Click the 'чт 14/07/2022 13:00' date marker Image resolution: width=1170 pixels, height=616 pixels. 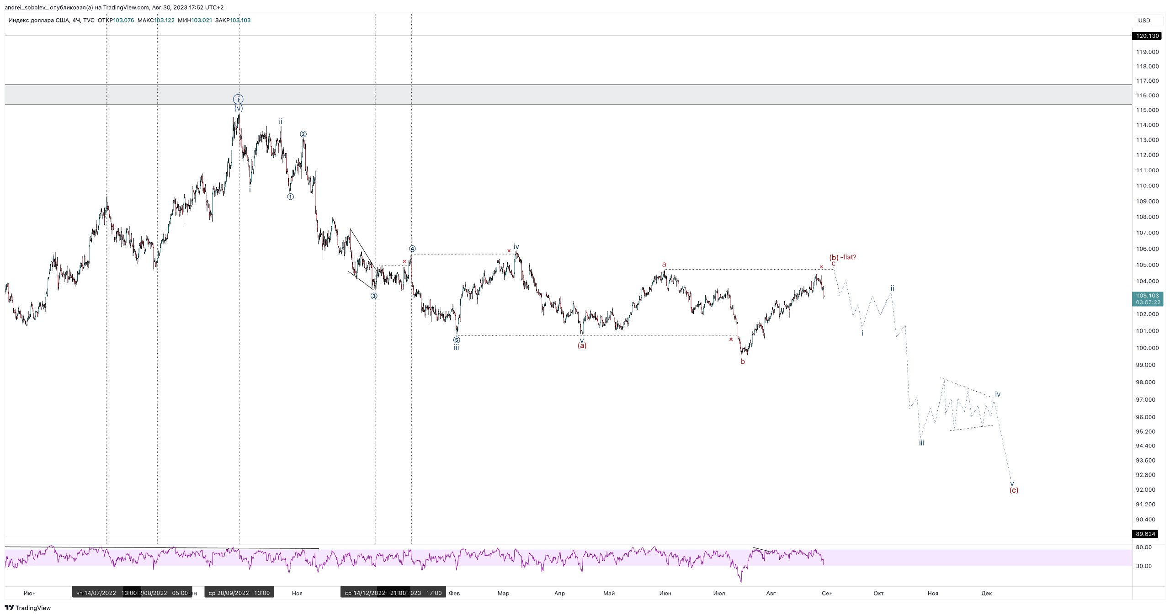[106, 593]
